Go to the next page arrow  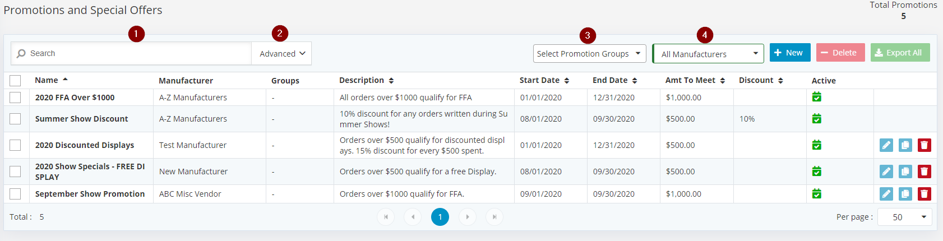tap(467, 217)
